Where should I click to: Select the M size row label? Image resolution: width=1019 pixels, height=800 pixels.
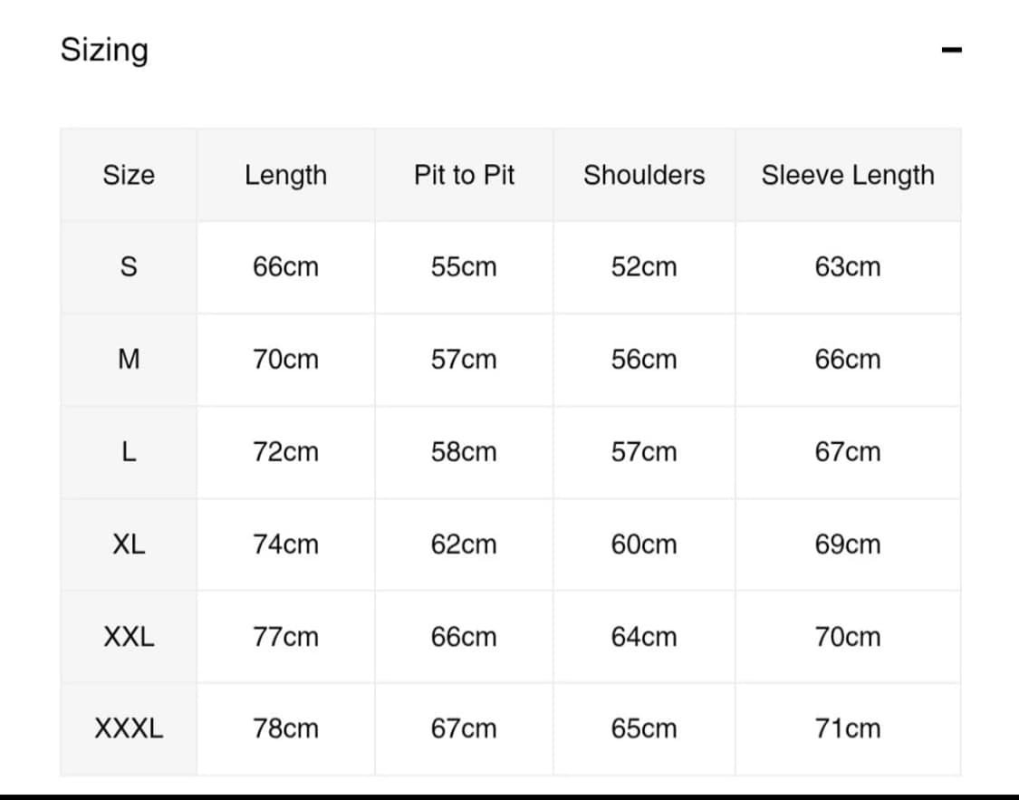coord(129,360)
